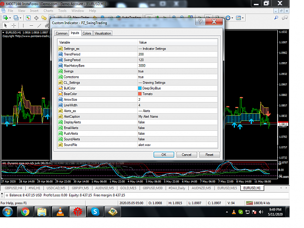Open the Window menu

point(77,11)
